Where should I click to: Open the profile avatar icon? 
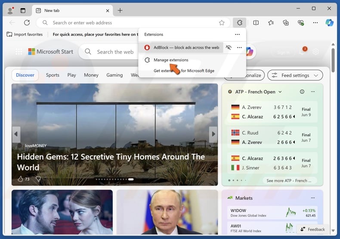point(10,10)
